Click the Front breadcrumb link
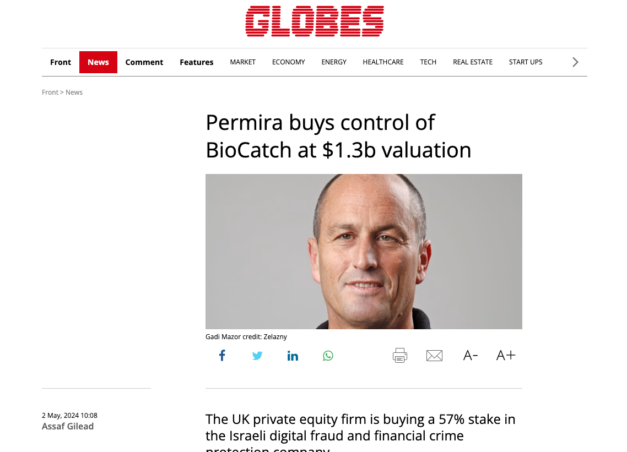The height and width of the screenshot is (452, 627). tap(50, 92)
